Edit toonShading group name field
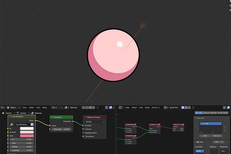This screenshot has height=154, width=231. 22,124
